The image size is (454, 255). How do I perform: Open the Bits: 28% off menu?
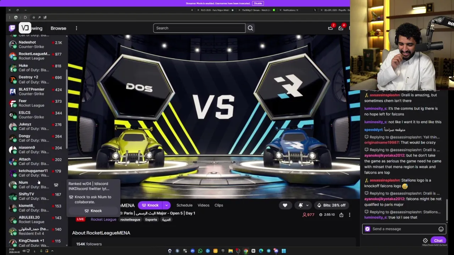click(x=331, y=205)
